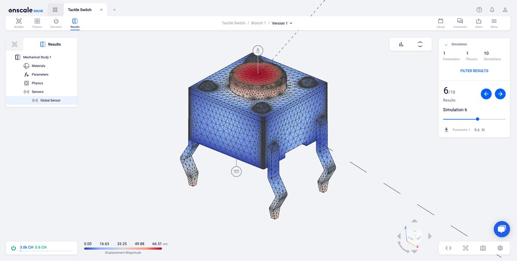Switch to the Tactile Switch tab
The image size is (517, 261).
[80, 9]
